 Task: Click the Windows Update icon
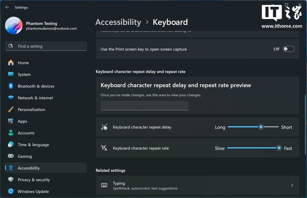(x=11, y=191)
